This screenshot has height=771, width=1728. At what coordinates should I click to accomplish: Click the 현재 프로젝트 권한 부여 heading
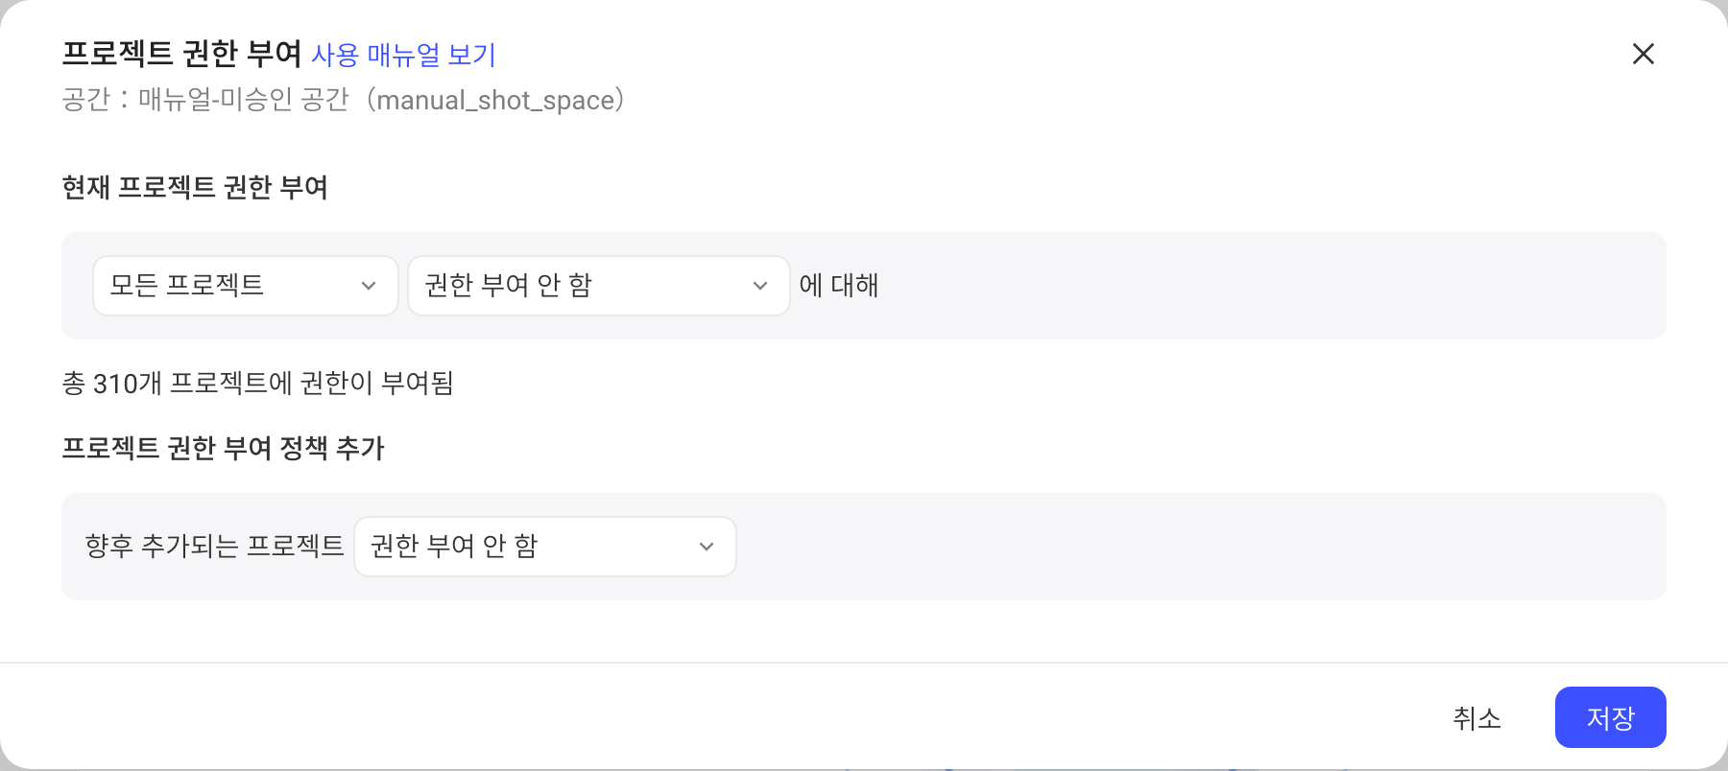pyautogui.click(x=195, y=187)
